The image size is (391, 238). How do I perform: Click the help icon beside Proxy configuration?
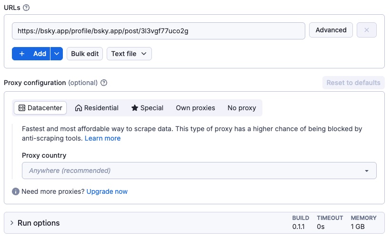(104, 83)
